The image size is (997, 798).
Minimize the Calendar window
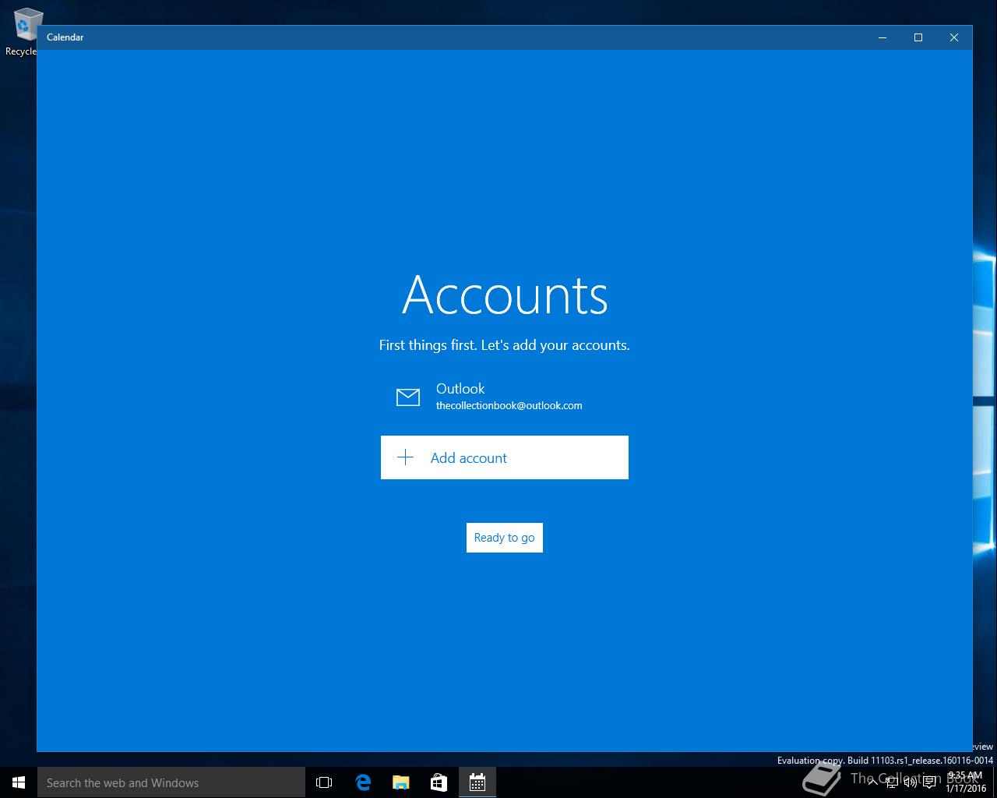(883, 37)
